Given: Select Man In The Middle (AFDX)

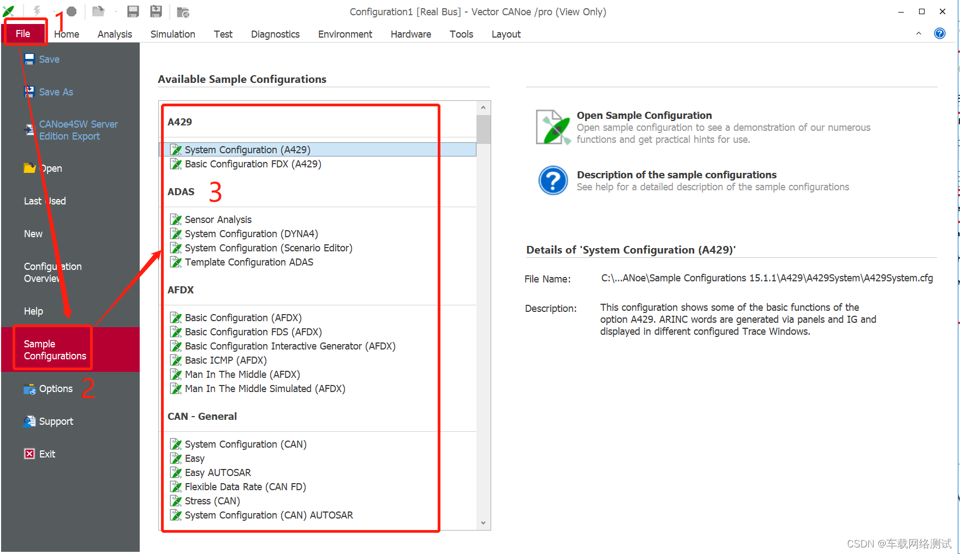Looking at the screenshot, I should 242,375.
